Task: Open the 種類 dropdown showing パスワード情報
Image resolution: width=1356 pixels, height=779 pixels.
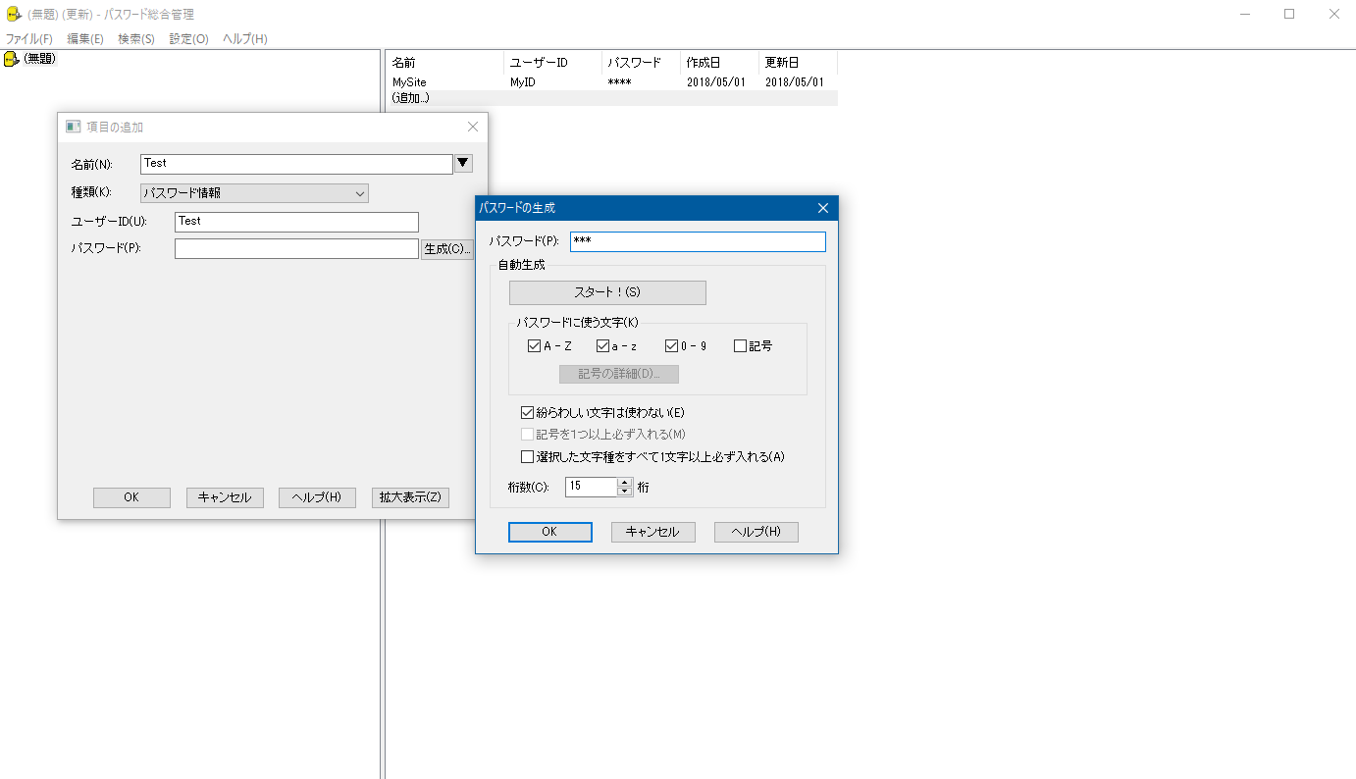Action: pyautogui.click(x=254, y=193)
